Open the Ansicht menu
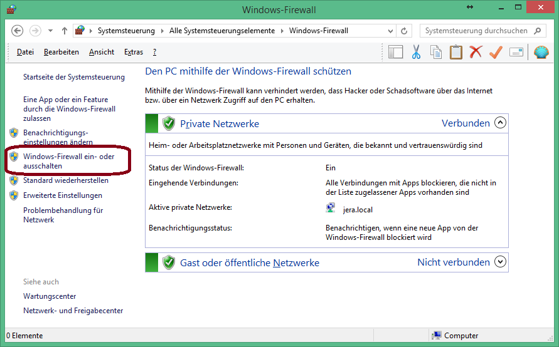Screen dimensions: 559x347 (x=102, y=52)
